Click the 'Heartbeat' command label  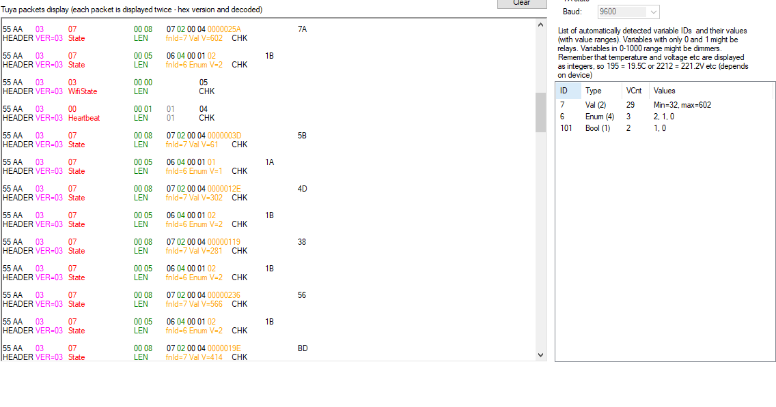(84, 118)
